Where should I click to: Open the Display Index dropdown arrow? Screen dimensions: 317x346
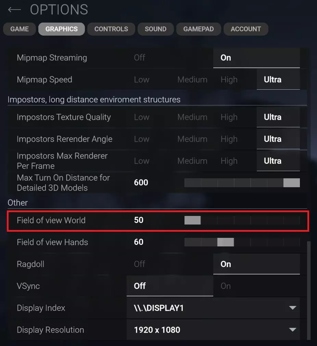(x=292, y=308)
